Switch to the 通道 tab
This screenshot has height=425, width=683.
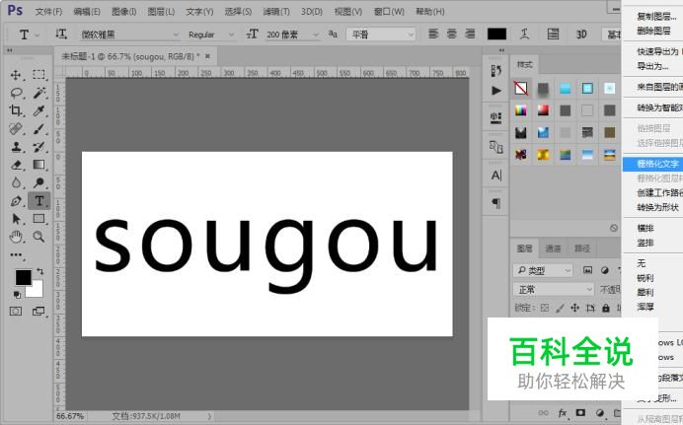(553, 248)
